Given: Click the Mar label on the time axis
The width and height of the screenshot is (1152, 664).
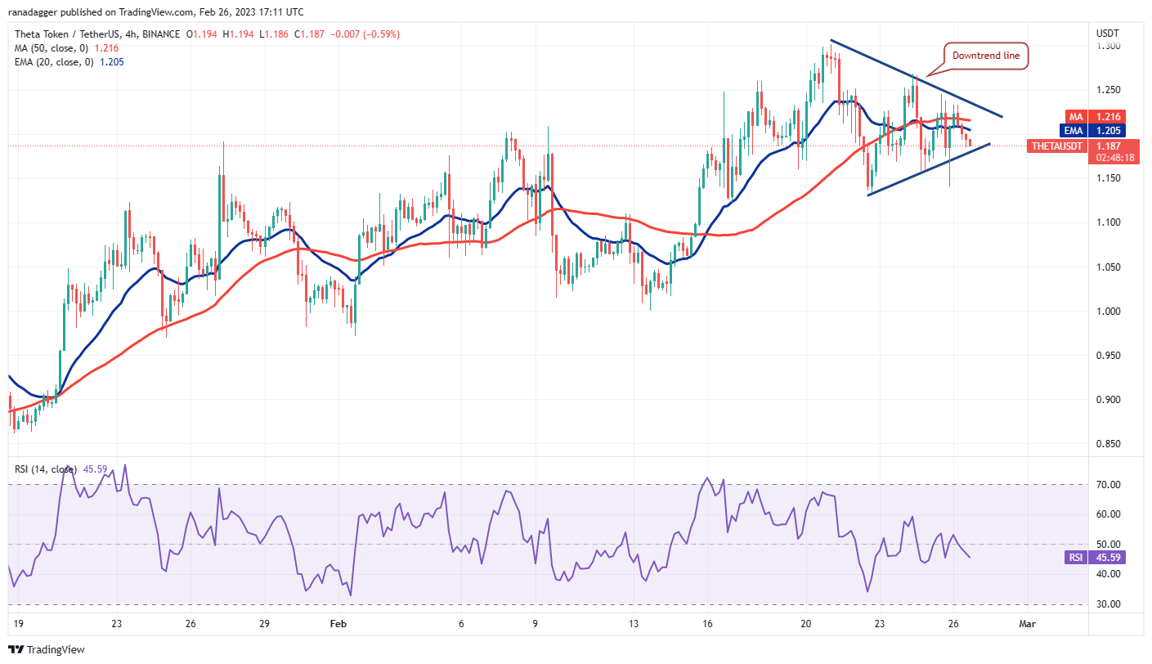Looking at the screenshot, I should (x=1027, y=623).
